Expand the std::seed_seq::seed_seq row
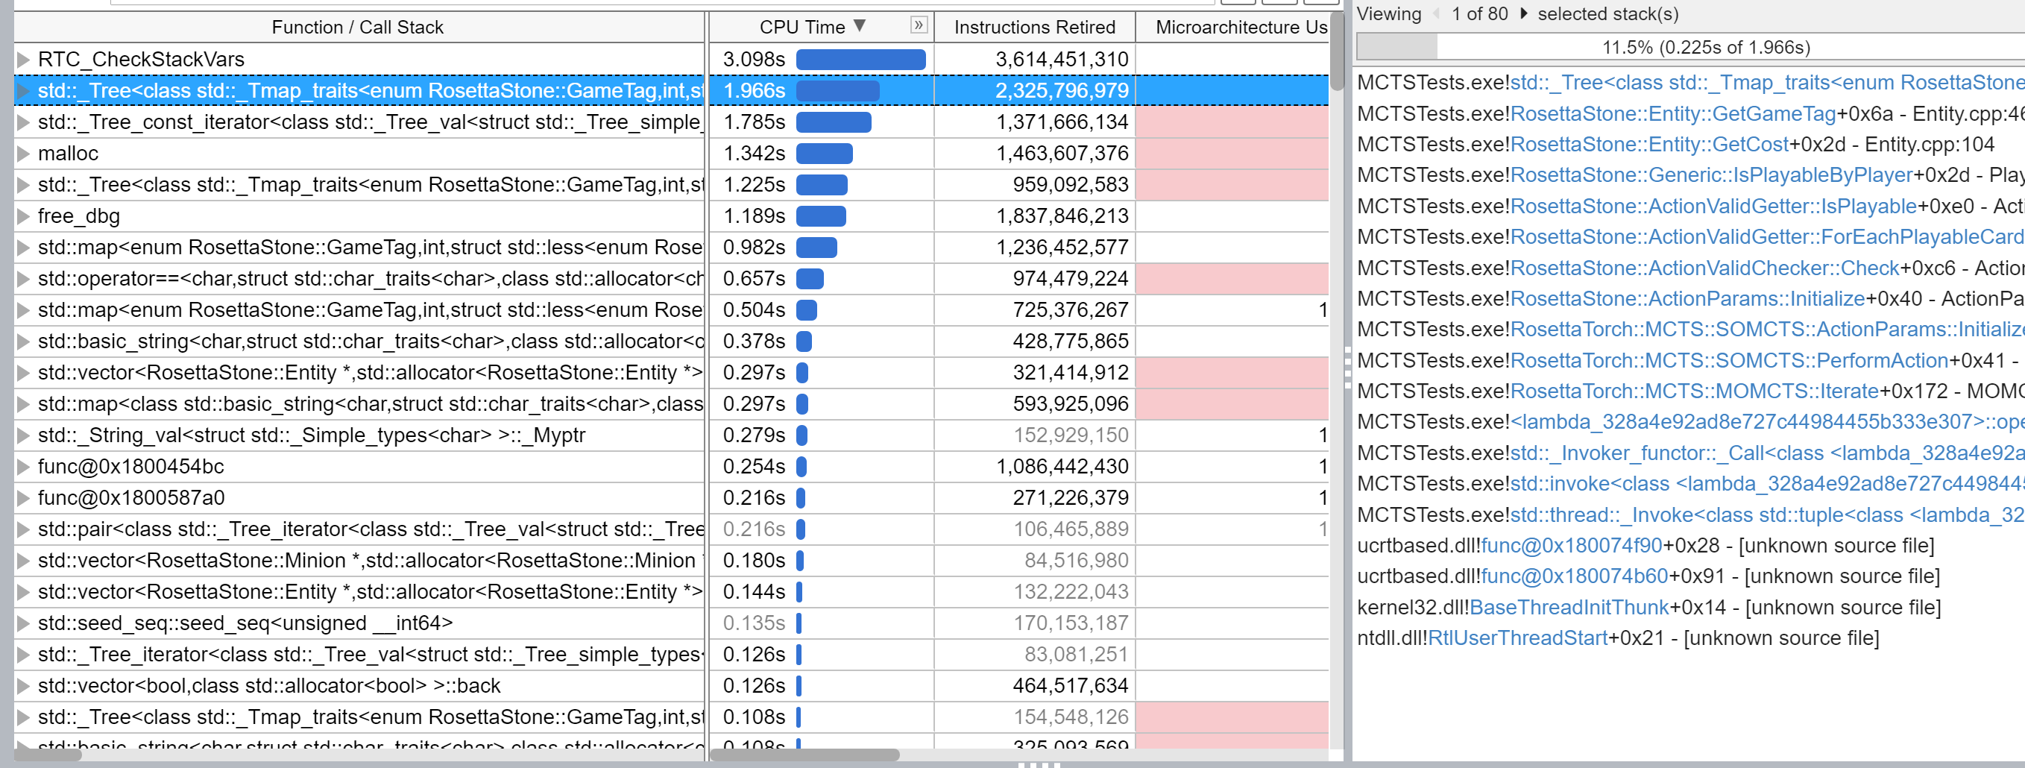Viewport: 2025px width, 768px height. [24, 623]
